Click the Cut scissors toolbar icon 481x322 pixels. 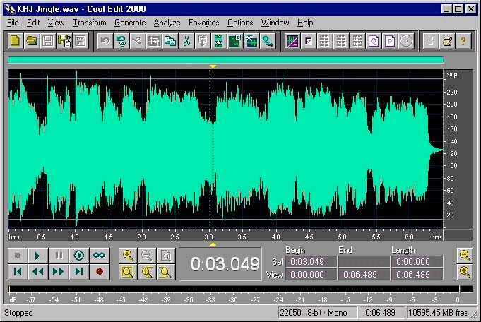[x=186, y=41]
